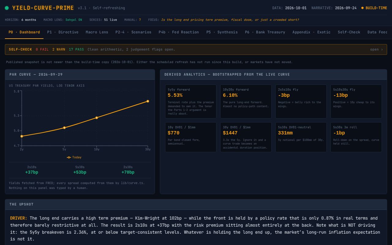
Task: Go to P2-4 · Scenarios tab
Action: pyautogui.click(x=133, y=32)
